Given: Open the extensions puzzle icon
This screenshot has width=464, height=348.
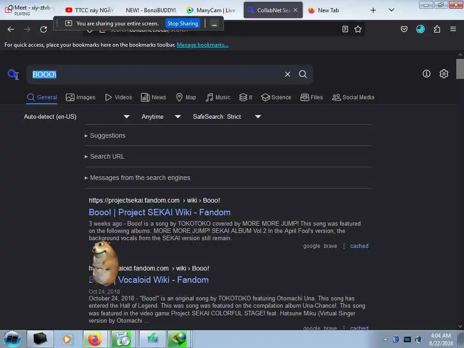Looking at the screenshot, I should coord(437,29).
